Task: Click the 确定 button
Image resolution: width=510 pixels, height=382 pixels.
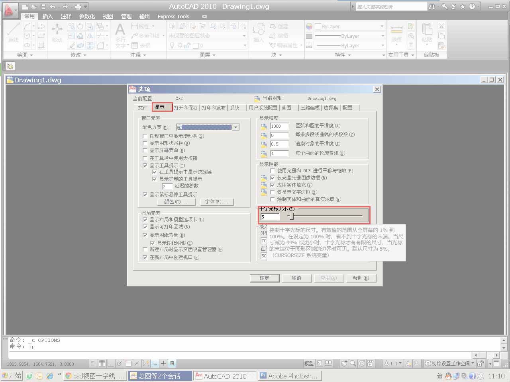Action: [265, 278]
